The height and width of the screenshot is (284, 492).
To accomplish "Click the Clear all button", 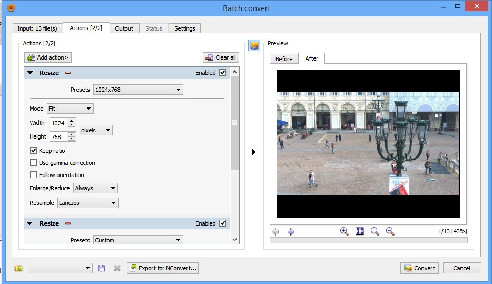I will click(x=221, y=57).
